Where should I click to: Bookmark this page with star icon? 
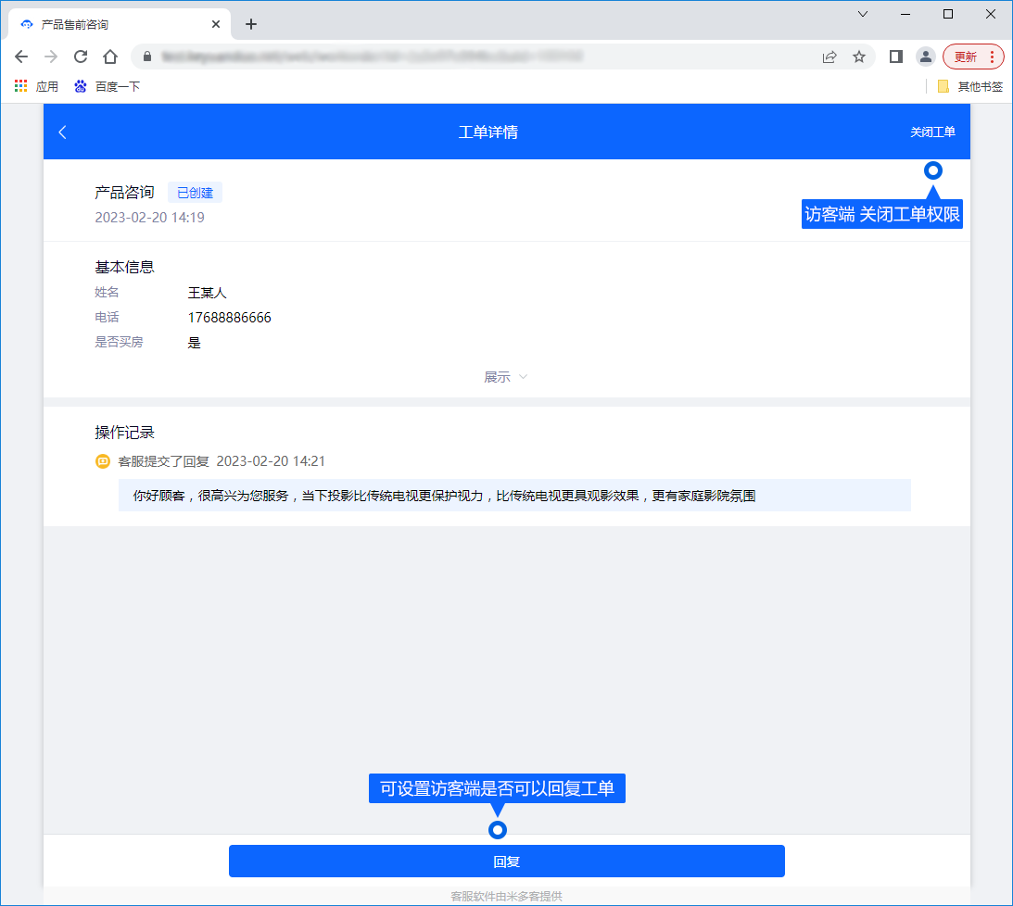pos(859,57)
